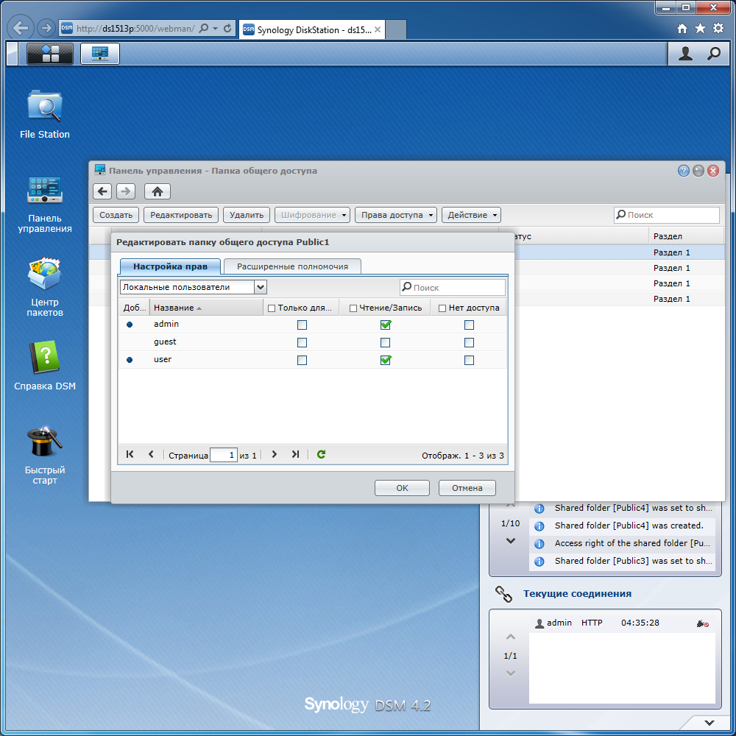Expand the Локальные пользователи dropdown
Screen dimensions: 736x736
261,287
